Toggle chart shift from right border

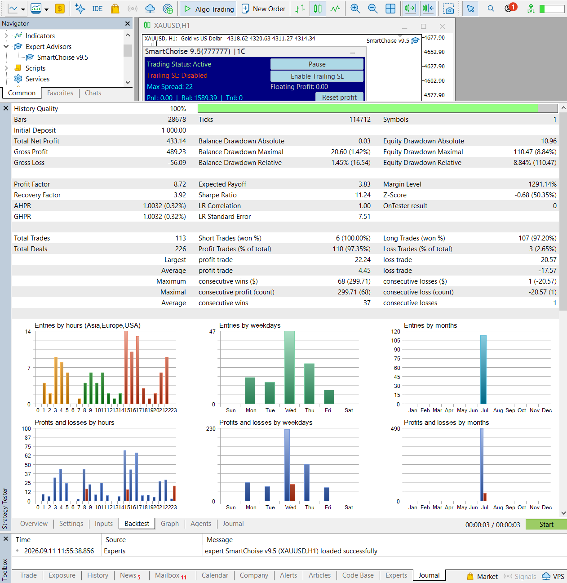coord(428,9)
